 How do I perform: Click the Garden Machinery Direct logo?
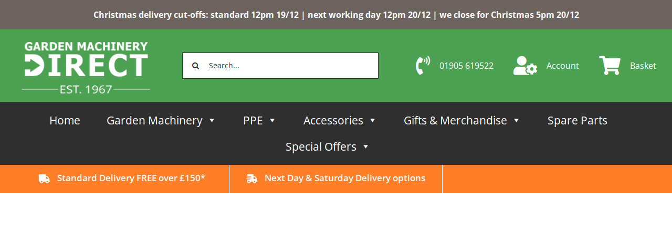pos(86,68)
